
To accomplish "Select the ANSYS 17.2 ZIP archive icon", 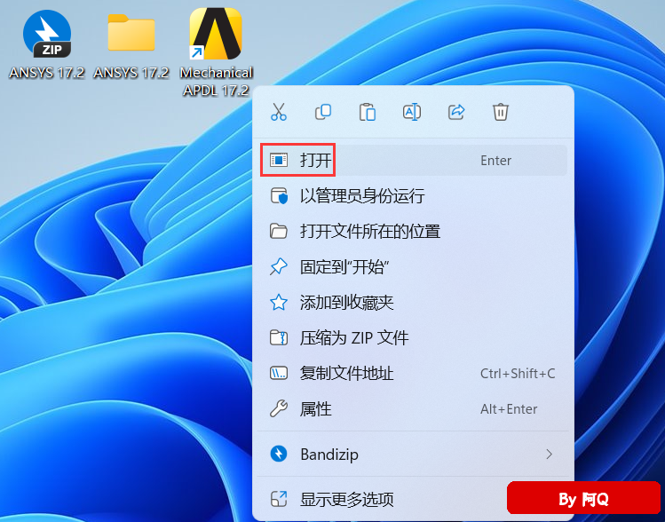I will pos(47,34).
